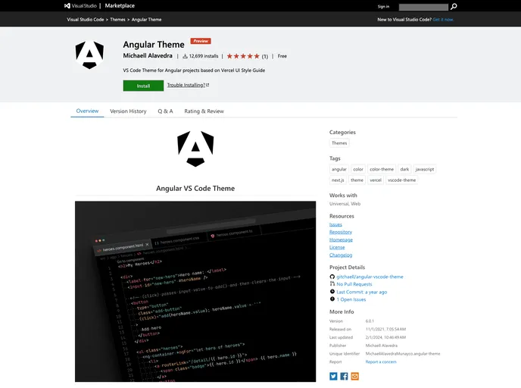Share on Facebook icon

[344, 376]
